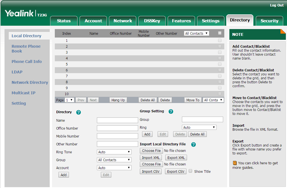Switch to the Settings tab
Viewport: 287px width, 188px height.
coord(211,21)
